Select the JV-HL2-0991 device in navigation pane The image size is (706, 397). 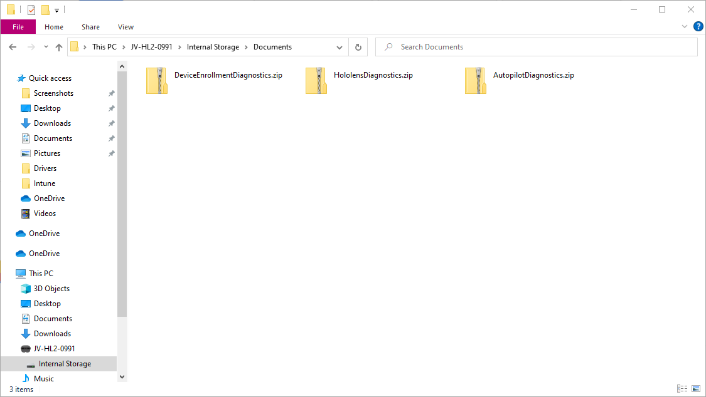55,349
